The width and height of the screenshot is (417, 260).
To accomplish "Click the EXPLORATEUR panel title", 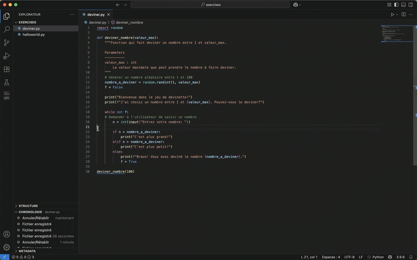I will click(30, 14).
